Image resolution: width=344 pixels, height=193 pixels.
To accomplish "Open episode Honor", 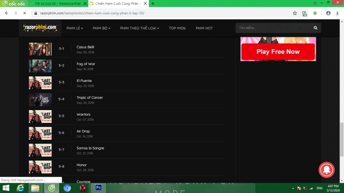I will click(82, 165).
